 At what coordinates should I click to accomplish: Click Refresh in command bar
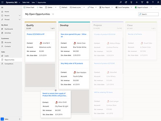[x=63, y=7]
